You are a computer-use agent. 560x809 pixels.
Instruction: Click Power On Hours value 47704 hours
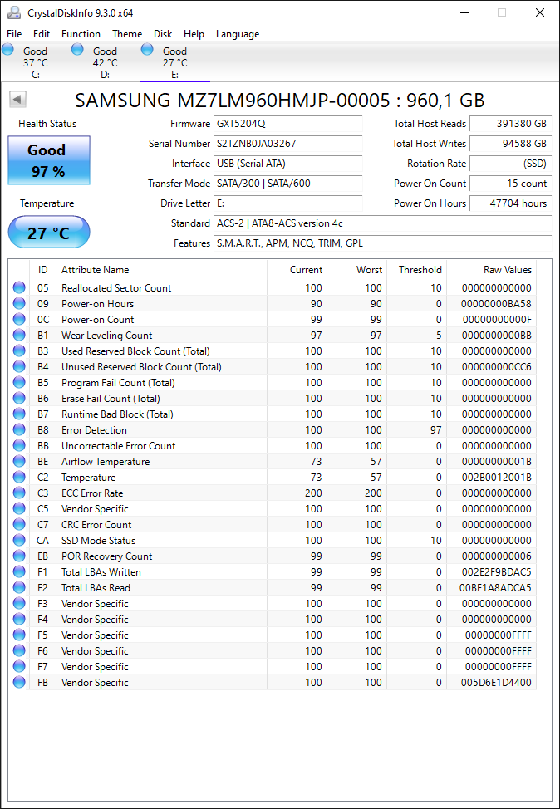pyautogui.click(x=510, y=203)
